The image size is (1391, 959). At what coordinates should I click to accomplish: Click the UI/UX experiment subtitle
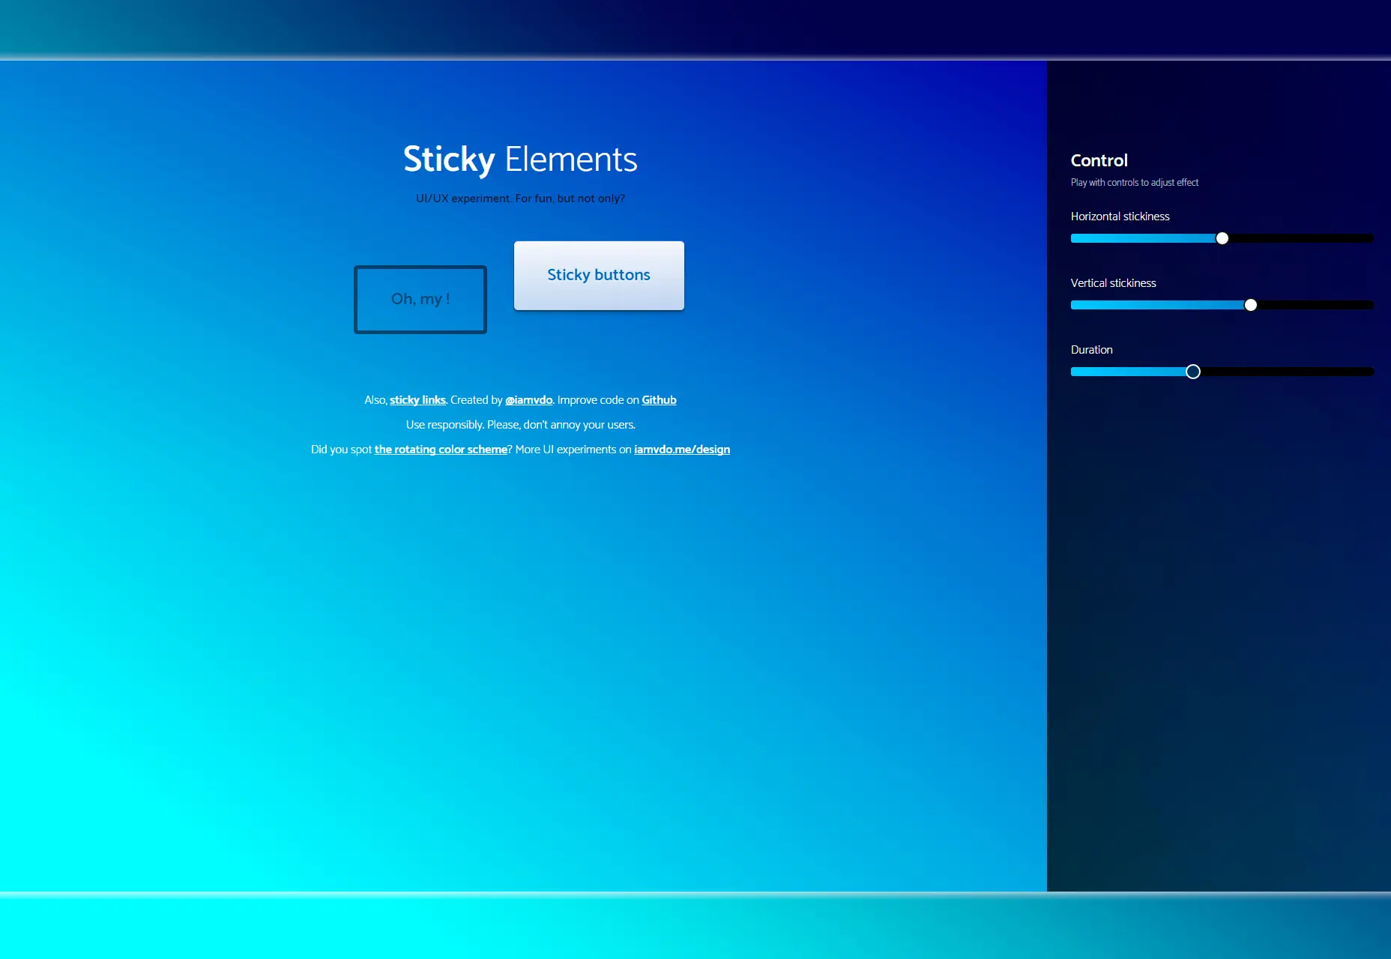521,198
